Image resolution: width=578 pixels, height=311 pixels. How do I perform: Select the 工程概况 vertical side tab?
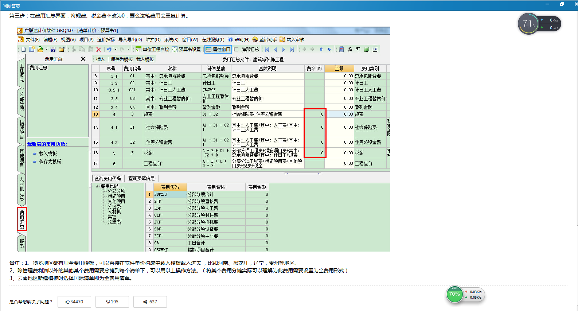click(x=22, y=73)
